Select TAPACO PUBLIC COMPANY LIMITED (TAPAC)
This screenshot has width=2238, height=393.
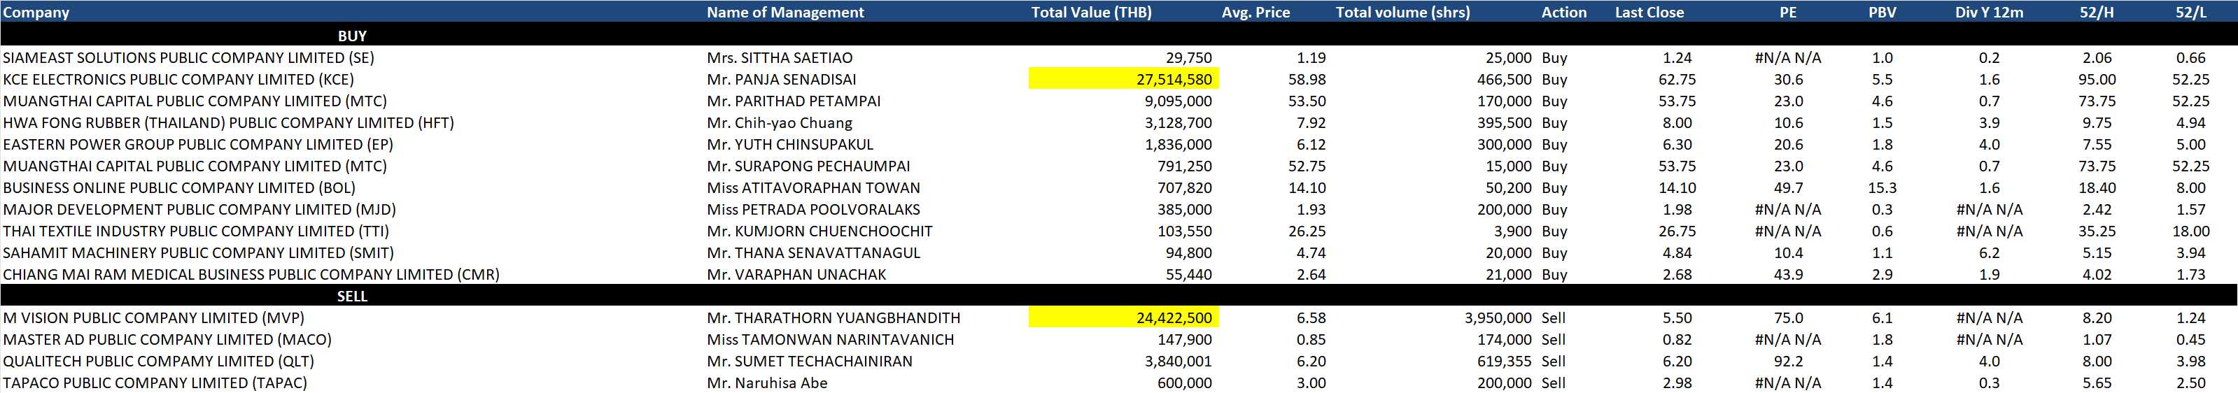pyautogui.click(x=155, y=383)
